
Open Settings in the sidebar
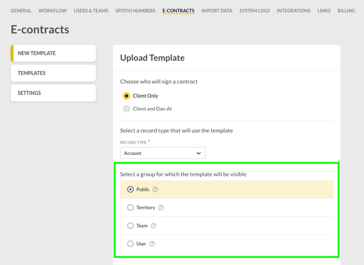coord(53,93)
